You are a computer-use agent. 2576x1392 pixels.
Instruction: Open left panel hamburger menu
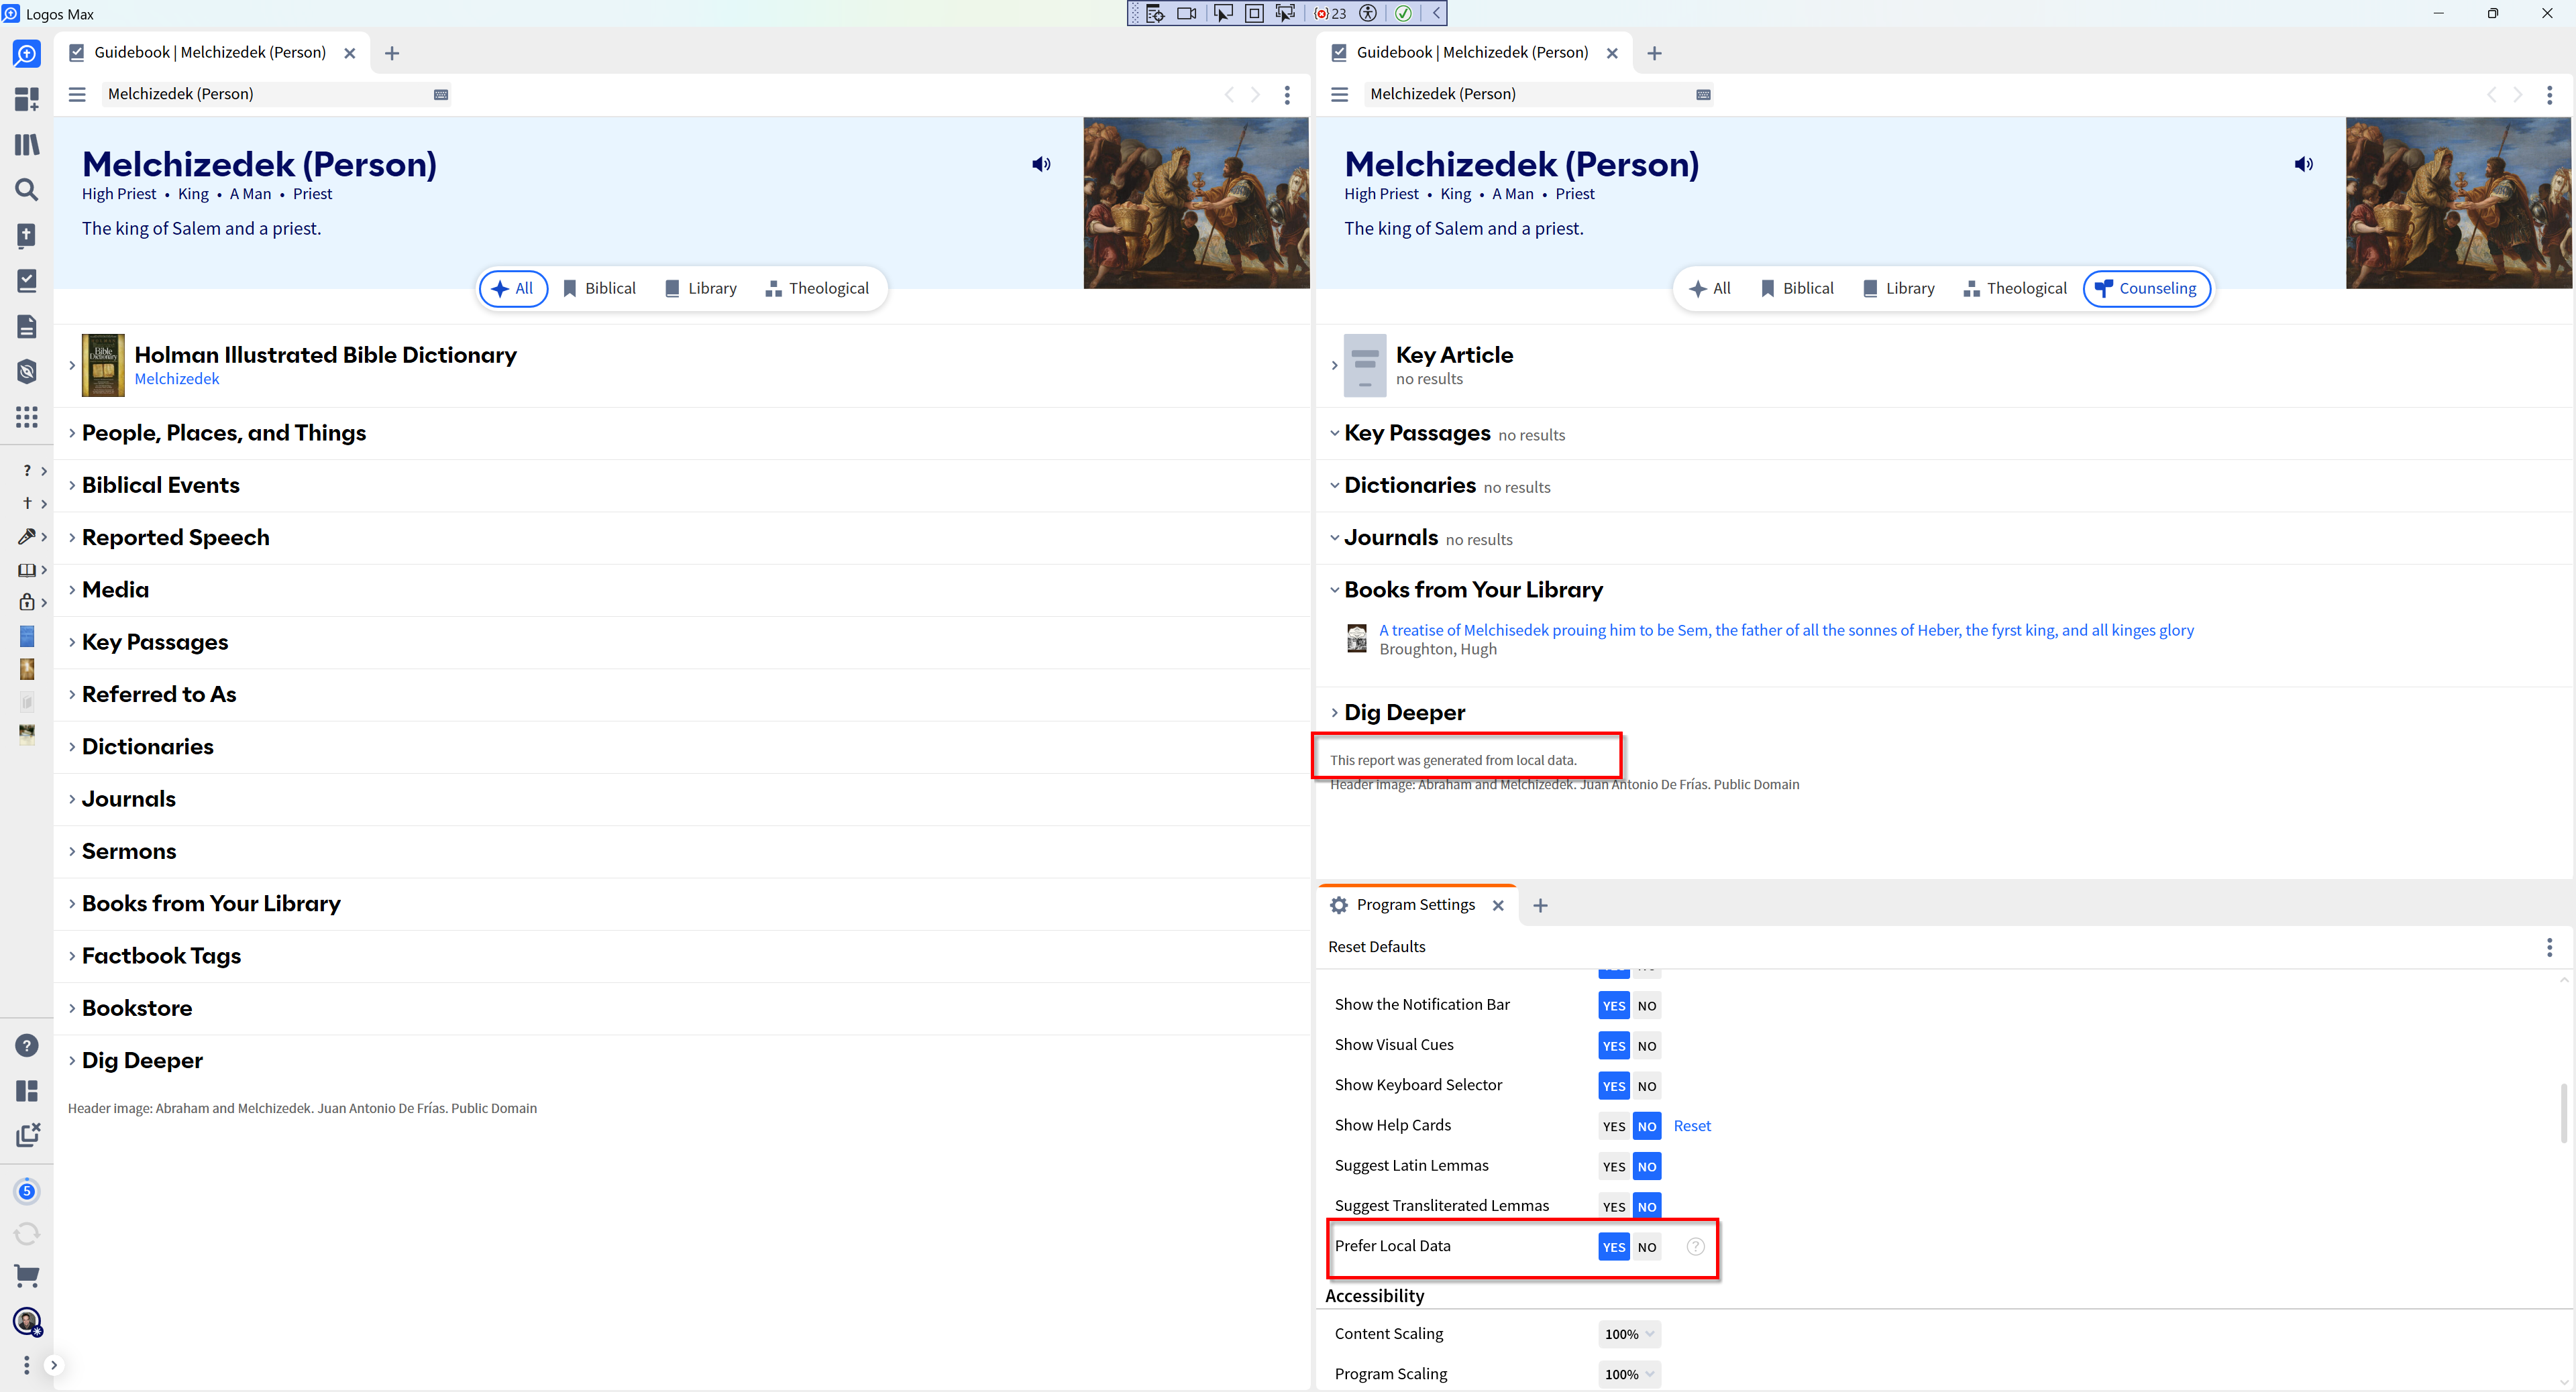77,94
